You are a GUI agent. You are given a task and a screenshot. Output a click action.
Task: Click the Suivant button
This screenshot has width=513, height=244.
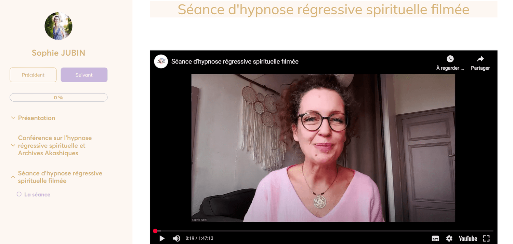tap(84, 75)
